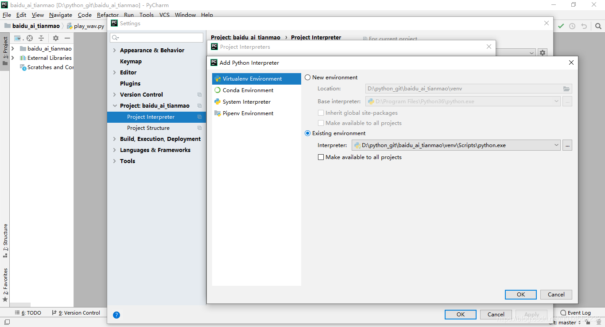Click the interpreter settings gear icon
The width and height of the screenshot is (605, 327).
coord(543,53)
